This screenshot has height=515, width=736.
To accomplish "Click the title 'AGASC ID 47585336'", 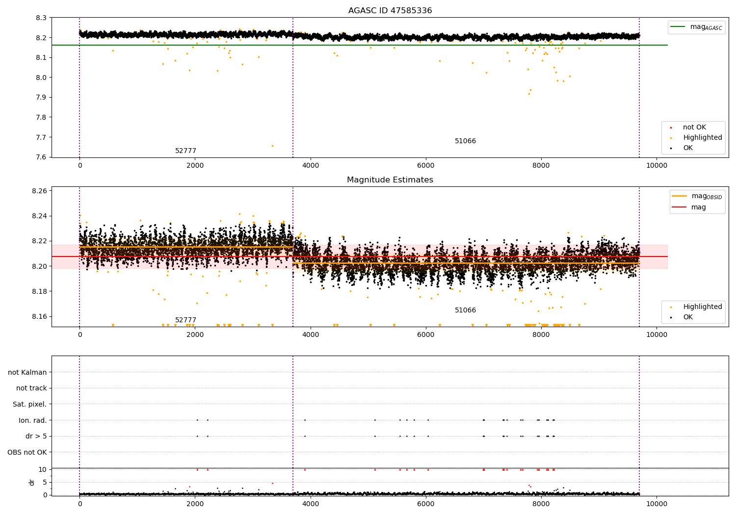I will 390,11.
